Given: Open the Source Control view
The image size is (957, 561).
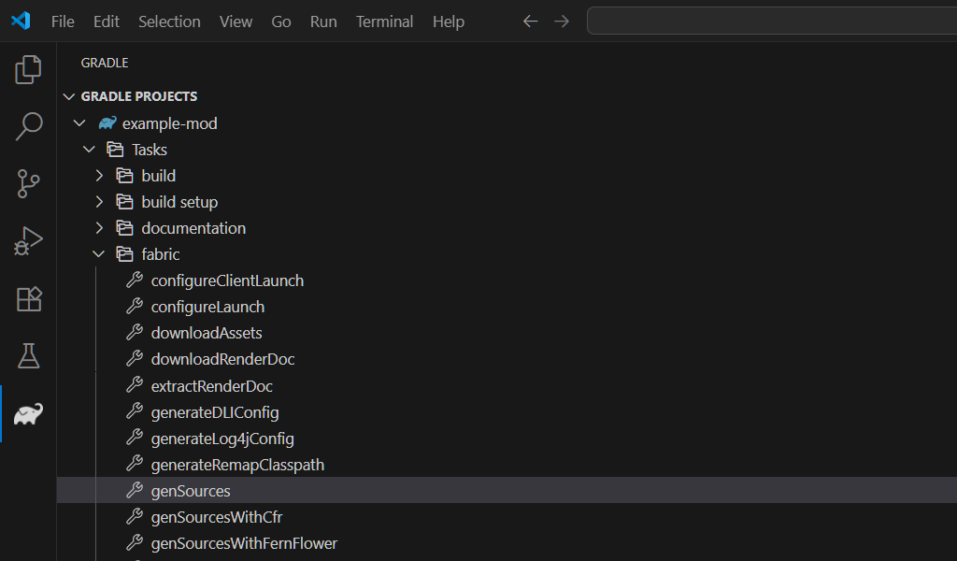Looking at the screenshot, I should click(28, 183).
